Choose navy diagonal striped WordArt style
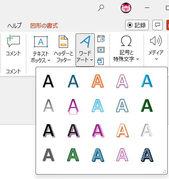169x179 pixels. coord(147,155)
